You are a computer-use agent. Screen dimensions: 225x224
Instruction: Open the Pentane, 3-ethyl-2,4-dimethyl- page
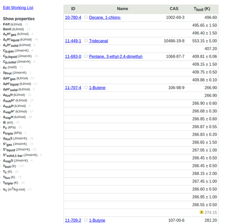pos(116,56)
